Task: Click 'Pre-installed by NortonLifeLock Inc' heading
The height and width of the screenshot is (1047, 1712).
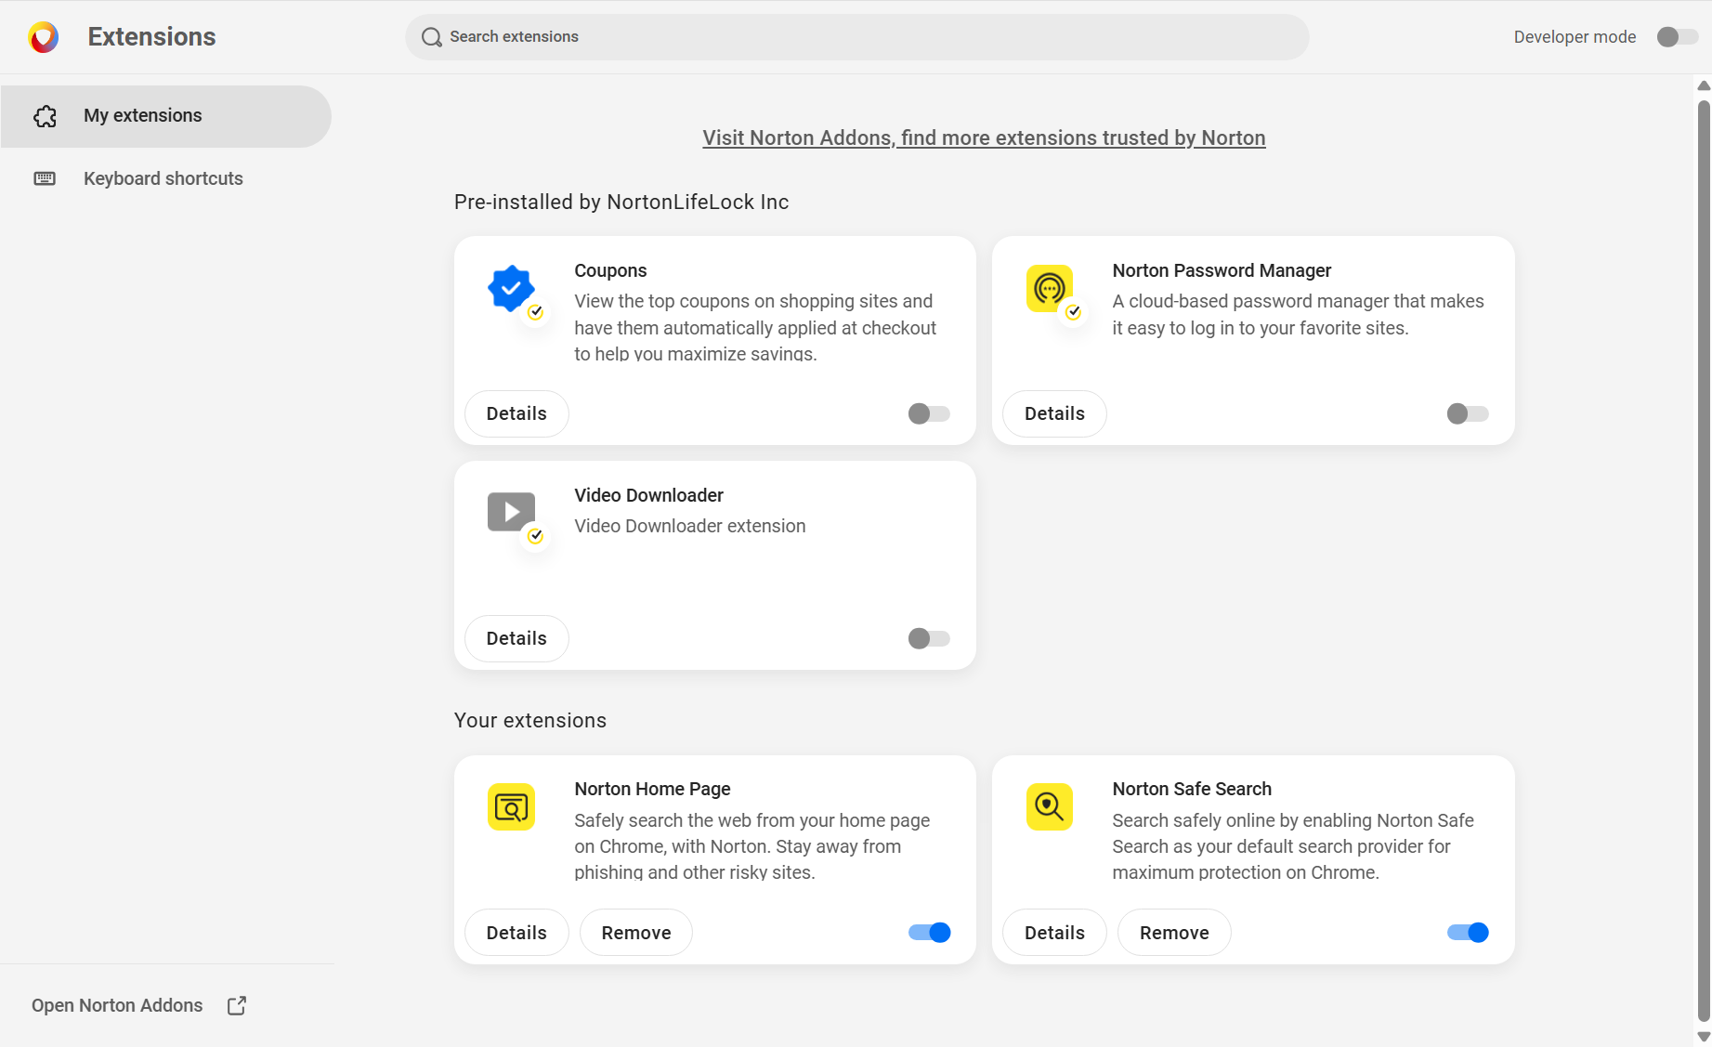Action: tap(621, 203)
